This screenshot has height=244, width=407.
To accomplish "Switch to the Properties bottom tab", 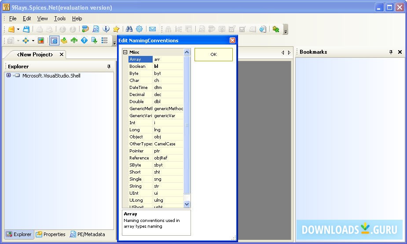I will 51,234.
